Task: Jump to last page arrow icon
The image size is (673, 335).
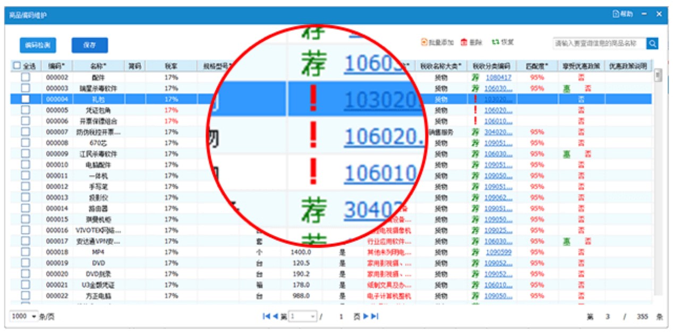Action: click(x=374, y=316)
